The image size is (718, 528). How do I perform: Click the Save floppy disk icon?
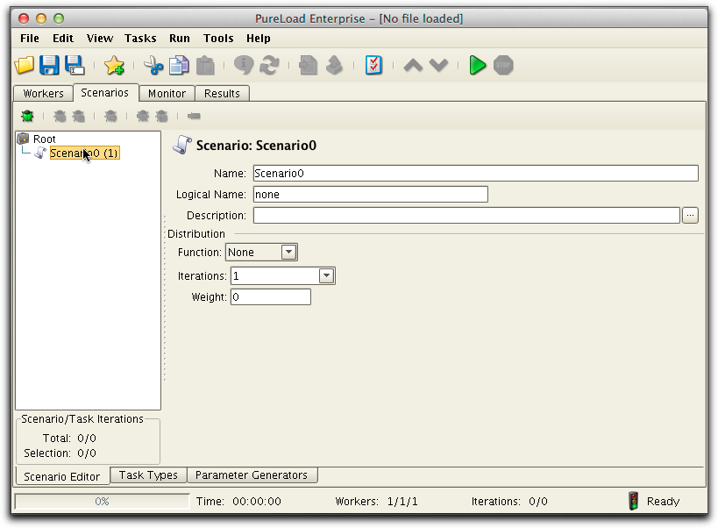tap(49, 65)
